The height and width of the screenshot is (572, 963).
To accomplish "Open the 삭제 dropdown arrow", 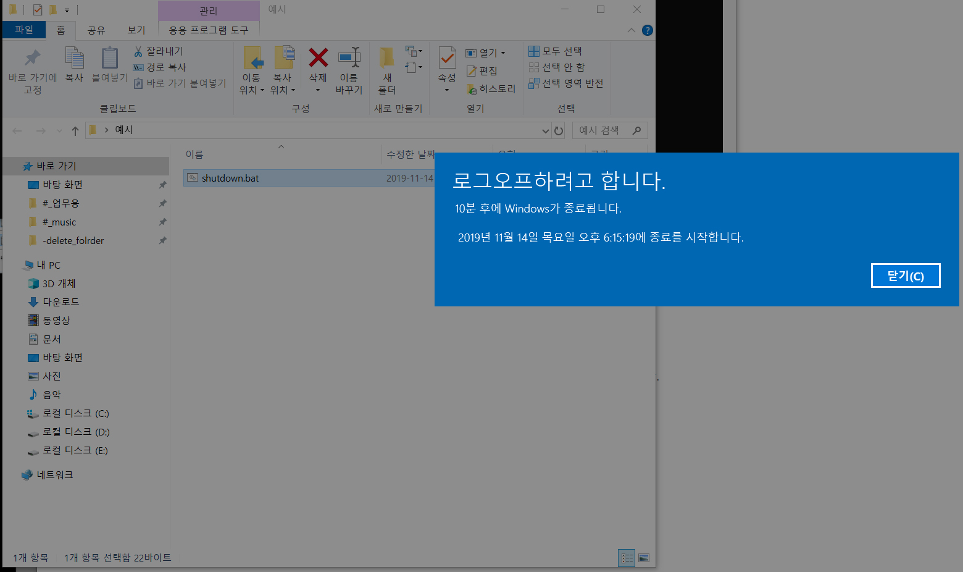I will (318, 90).
